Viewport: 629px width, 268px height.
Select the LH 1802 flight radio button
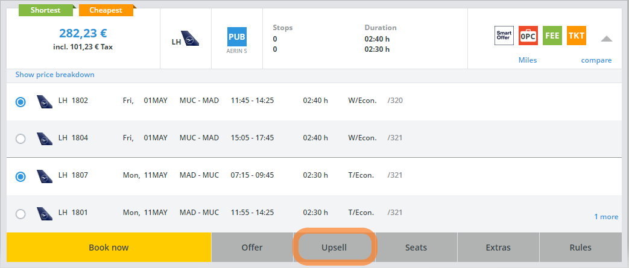[21, 102]
